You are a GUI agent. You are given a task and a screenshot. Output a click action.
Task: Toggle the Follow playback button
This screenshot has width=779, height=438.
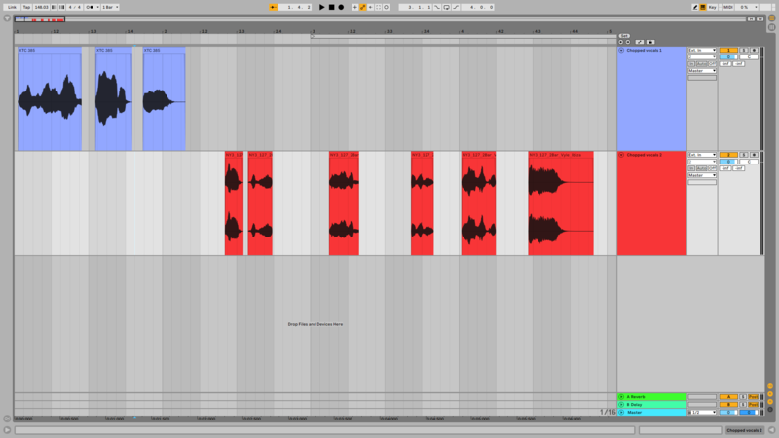tap(274, 7)
